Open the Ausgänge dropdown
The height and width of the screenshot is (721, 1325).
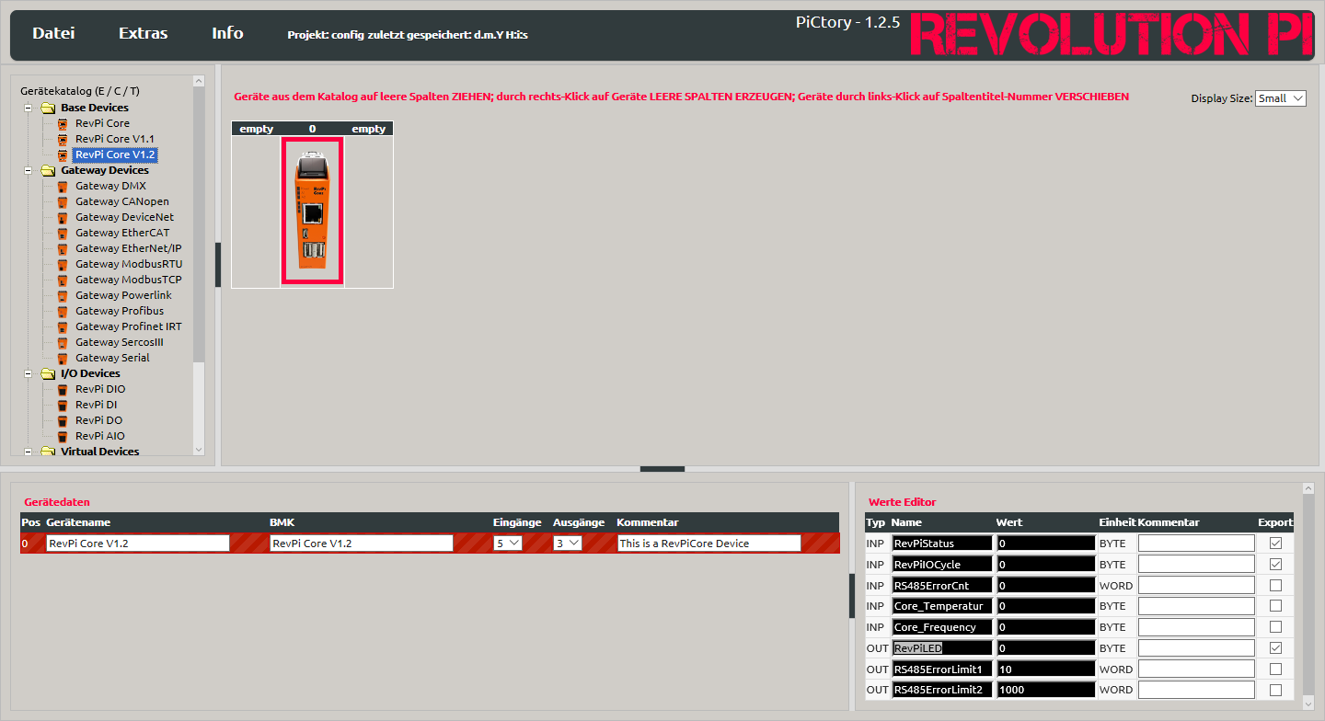[x=568, y=544]
